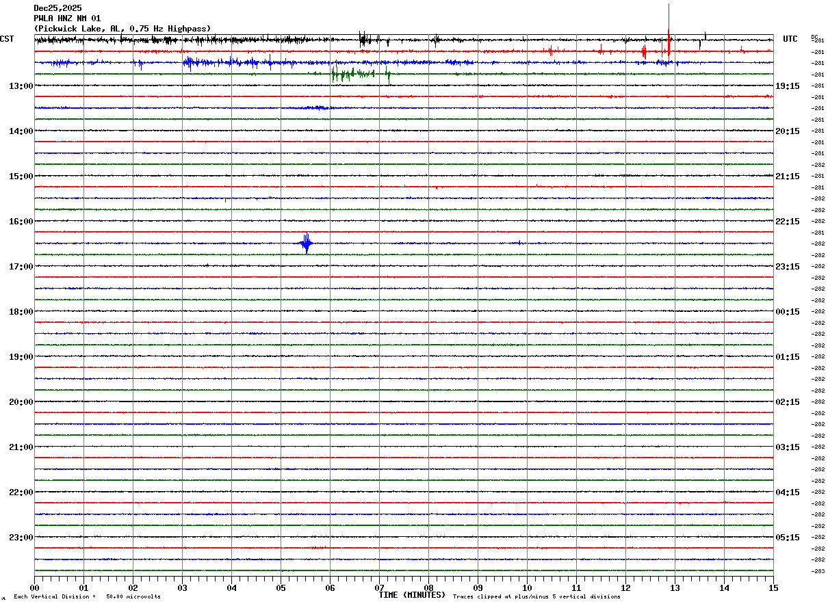
Task: Select the 19:15 UTC time label
Action: (x=788, y=86)
